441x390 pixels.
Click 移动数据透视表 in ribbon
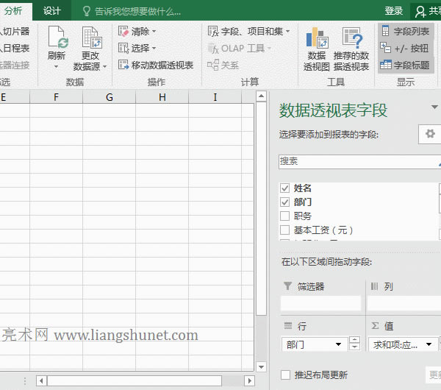point(156,65)
